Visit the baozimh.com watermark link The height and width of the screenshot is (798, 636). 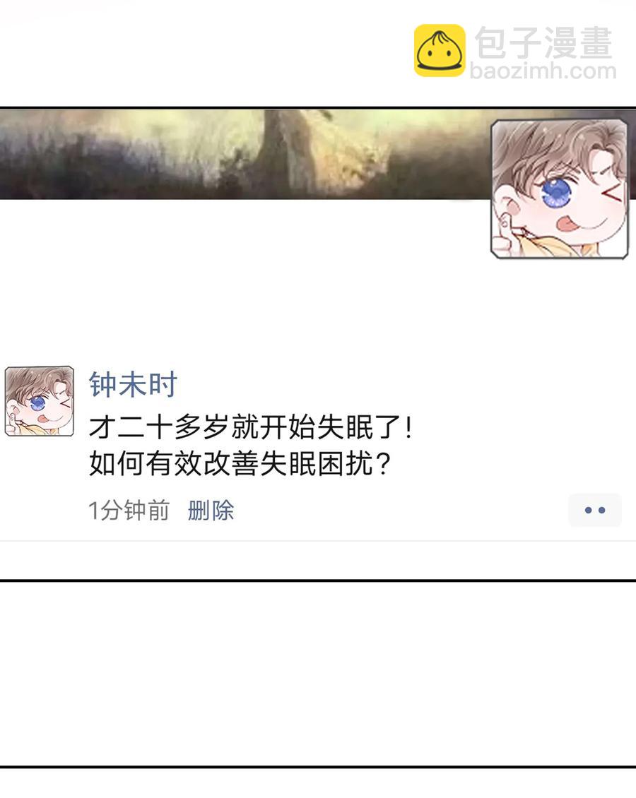tap(543, 71)
